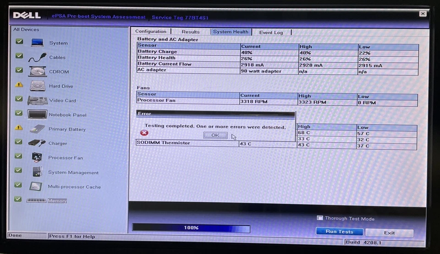The width and height of the screenshot is (440, 254).
Task: Click the All Devices header
Action: [x=27, y=29]
